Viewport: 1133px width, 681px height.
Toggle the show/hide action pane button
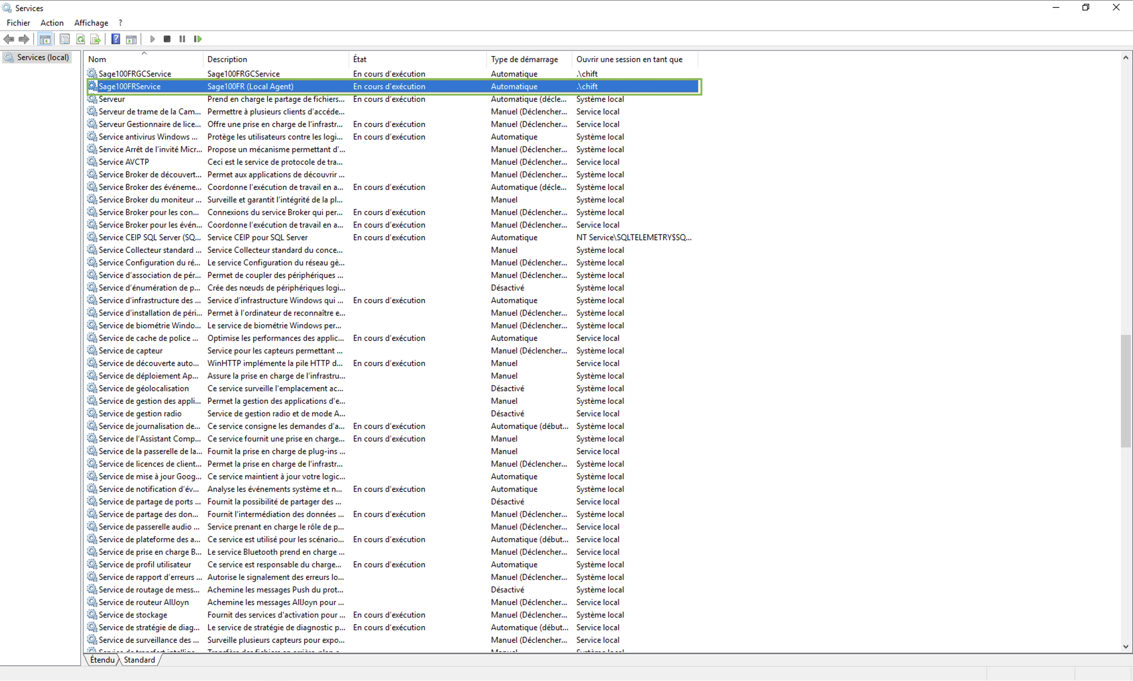click(131, 39)
